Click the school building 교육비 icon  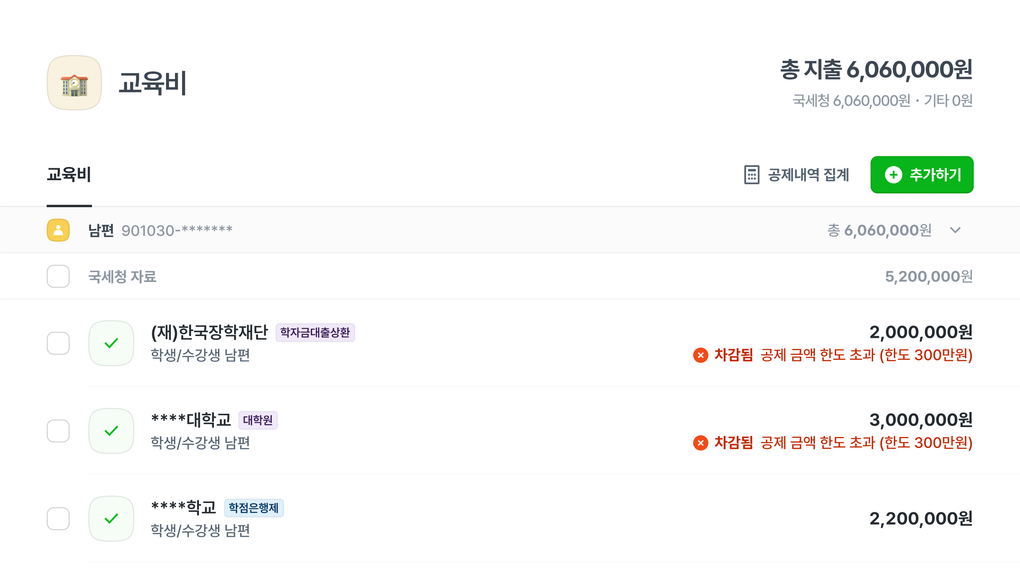point(74,83)
